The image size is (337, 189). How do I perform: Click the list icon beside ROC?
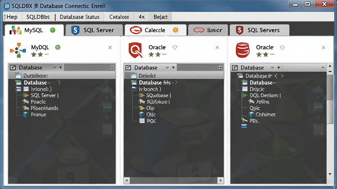coord(142,121)
